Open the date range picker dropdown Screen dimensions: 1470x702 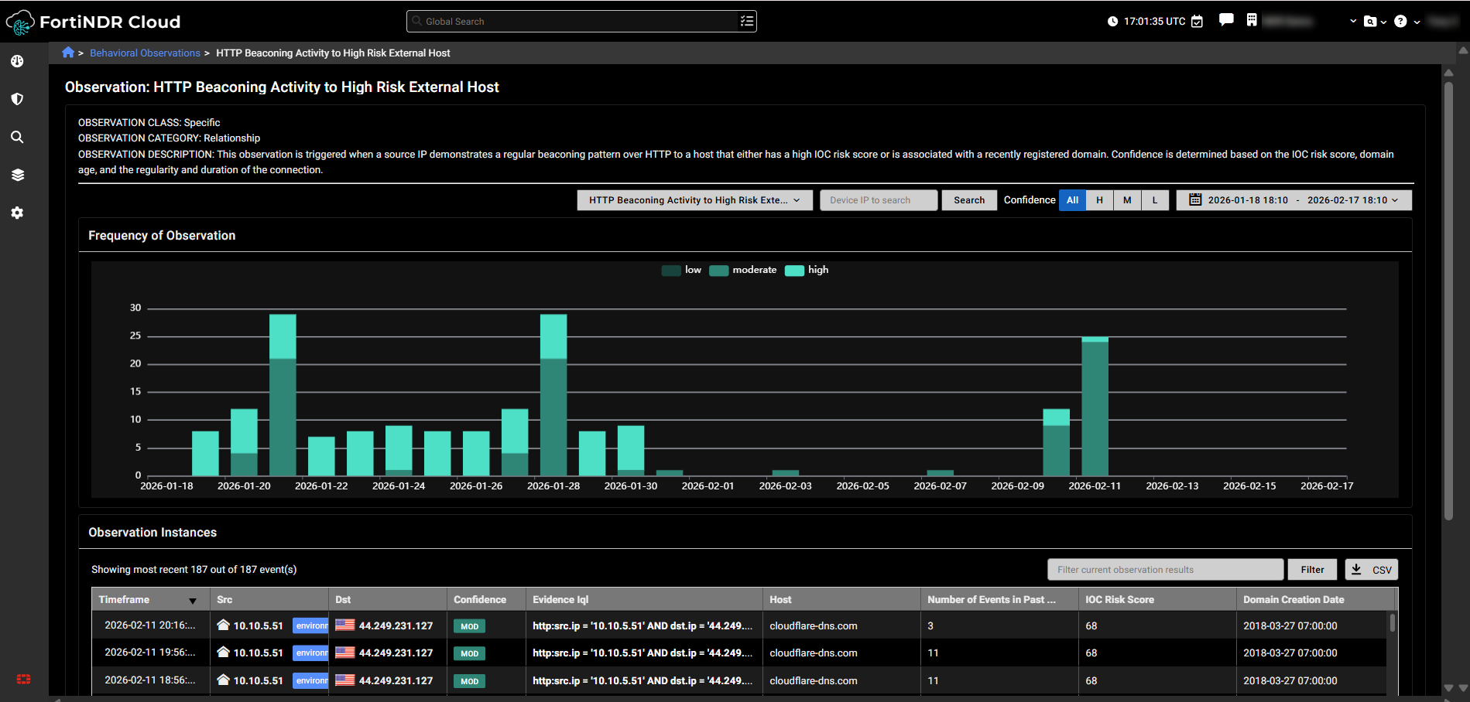point(1294,200)
